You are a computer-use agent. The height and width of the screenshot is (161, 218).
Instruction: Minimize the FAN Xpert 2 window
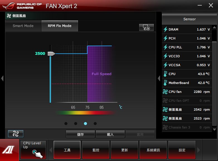pos(200,5)
